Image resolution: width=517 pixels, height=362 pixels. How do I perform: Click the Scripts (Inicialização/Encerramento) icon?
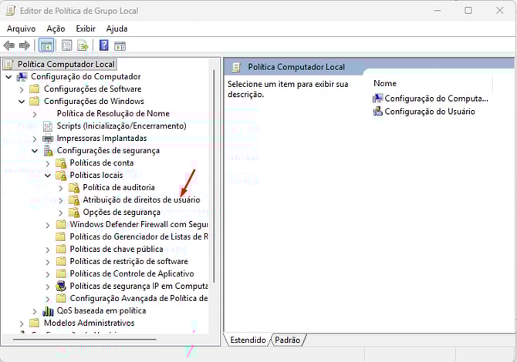[x=48, y=126]
